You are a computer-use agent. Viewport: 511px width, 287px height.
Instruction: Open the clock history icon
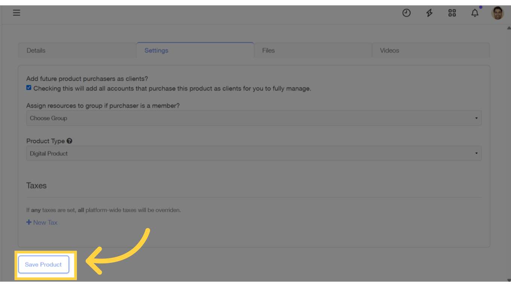(406, 13)
